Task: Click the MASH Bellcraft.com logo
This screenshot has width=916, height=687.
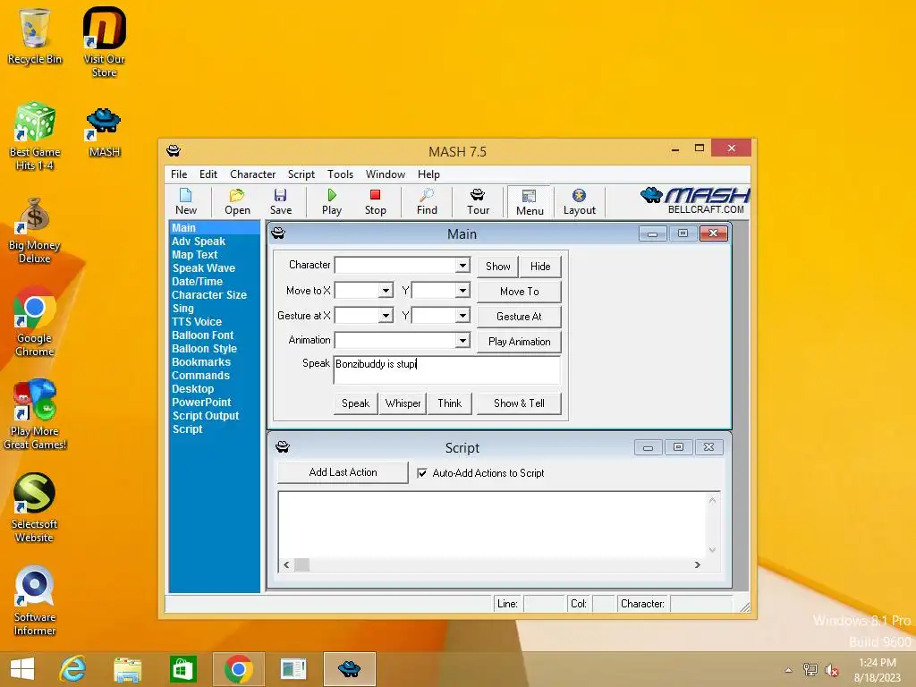Action: [694, 200]
